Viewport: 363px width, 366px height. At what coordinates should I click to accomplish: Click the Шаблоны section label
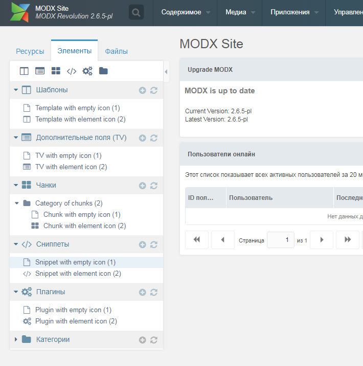pos(52,90)
